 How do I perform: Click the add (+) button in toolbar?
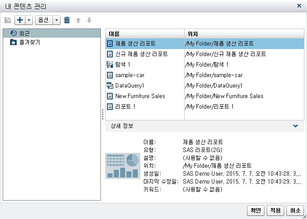point(20,20)
